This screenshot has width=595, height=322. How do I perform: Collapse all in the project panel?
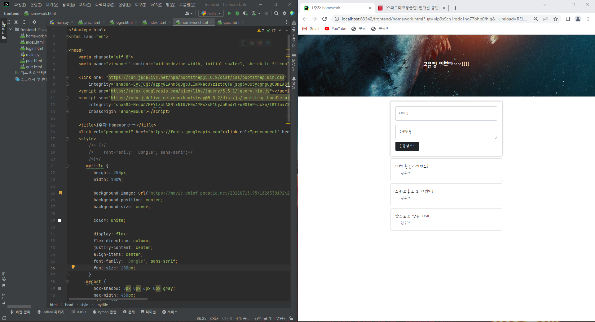tap(24, 22)
